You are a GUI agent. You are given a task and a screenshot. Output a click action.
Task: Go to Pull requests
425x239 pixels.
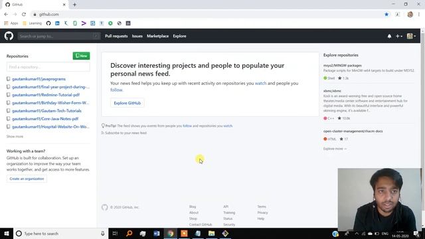pyautogui.click(x=116, y=36)
